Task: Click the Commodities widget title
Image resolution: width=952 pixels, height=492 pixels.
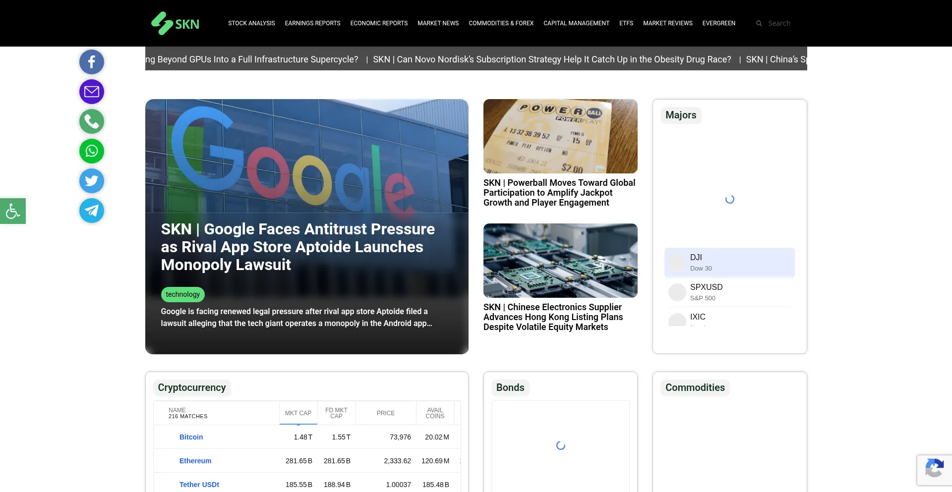Action: [x=695, y=387]
